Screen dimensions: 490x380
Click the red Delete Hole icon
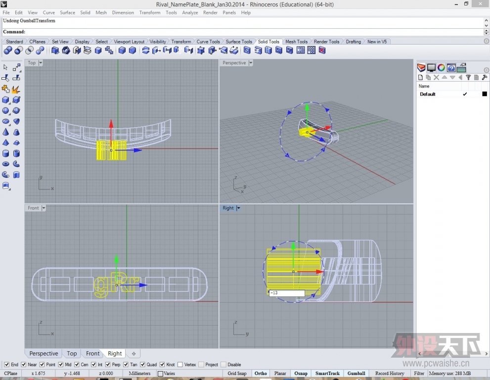click(x=322, y=50)
